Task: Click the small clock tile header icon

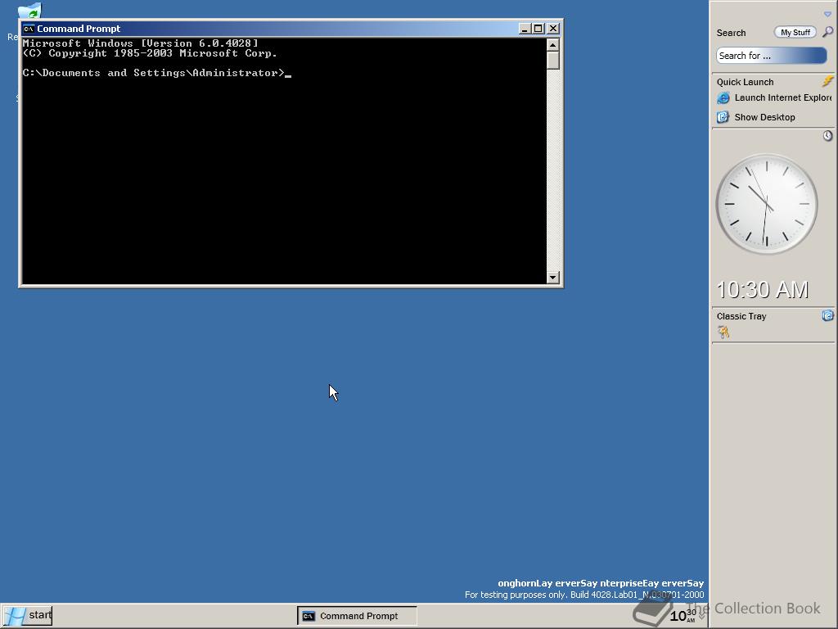Action: pyautogui.click(x=827, y=136)
